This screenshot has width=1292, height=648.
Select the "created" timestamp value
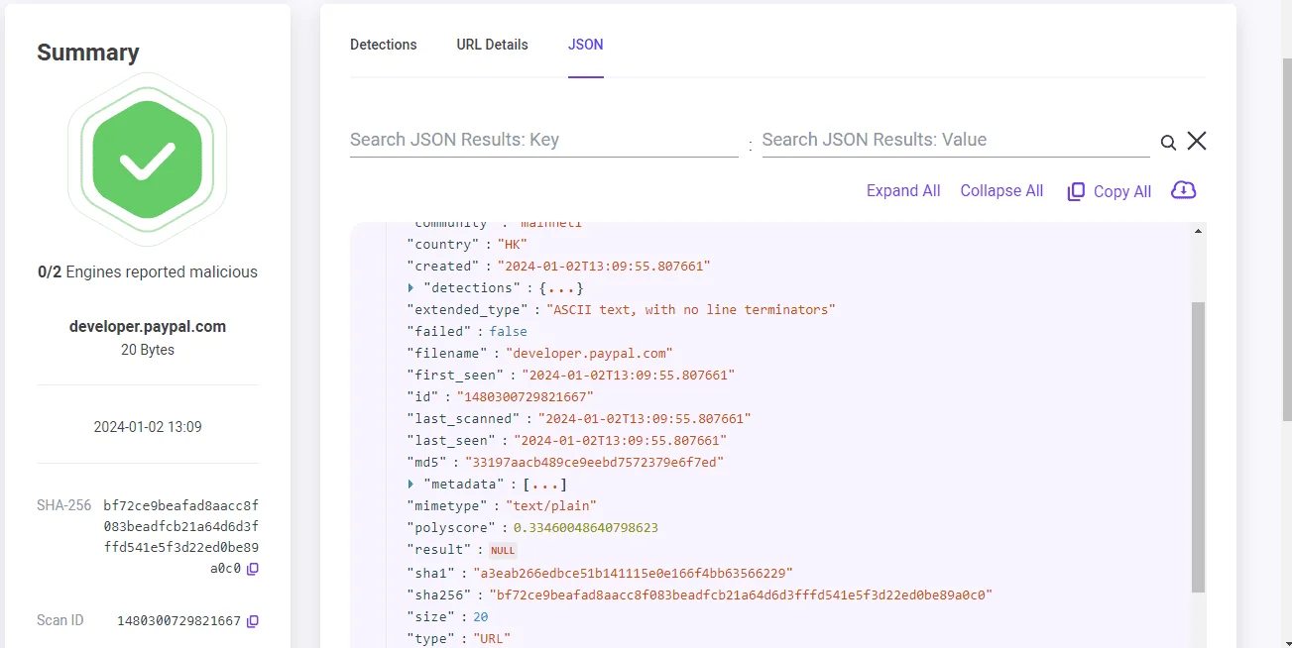click(x=604, y=267)
